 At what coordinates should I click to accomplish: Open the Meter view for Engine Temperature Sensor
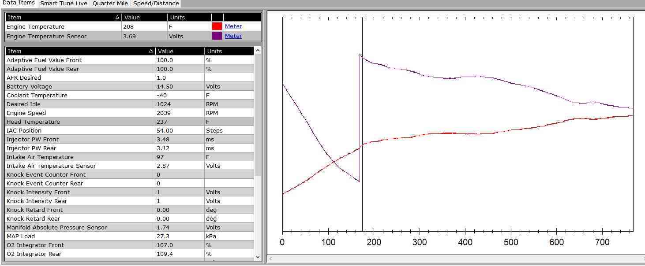click(233, 36)
